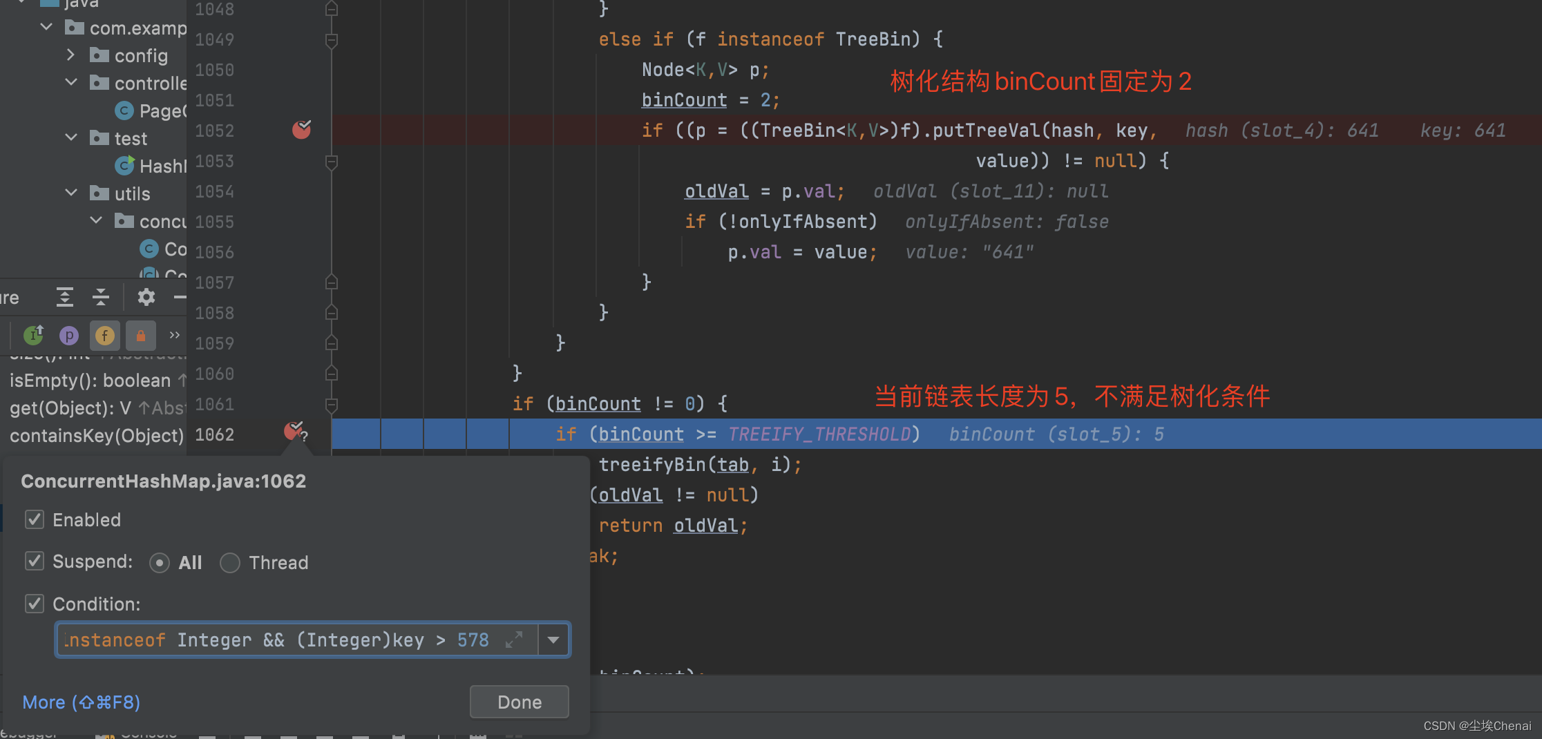Click the test class icon beside Hash file
Image resolution: width=1542 pixels, height=739 pixels.
point(125,165)
